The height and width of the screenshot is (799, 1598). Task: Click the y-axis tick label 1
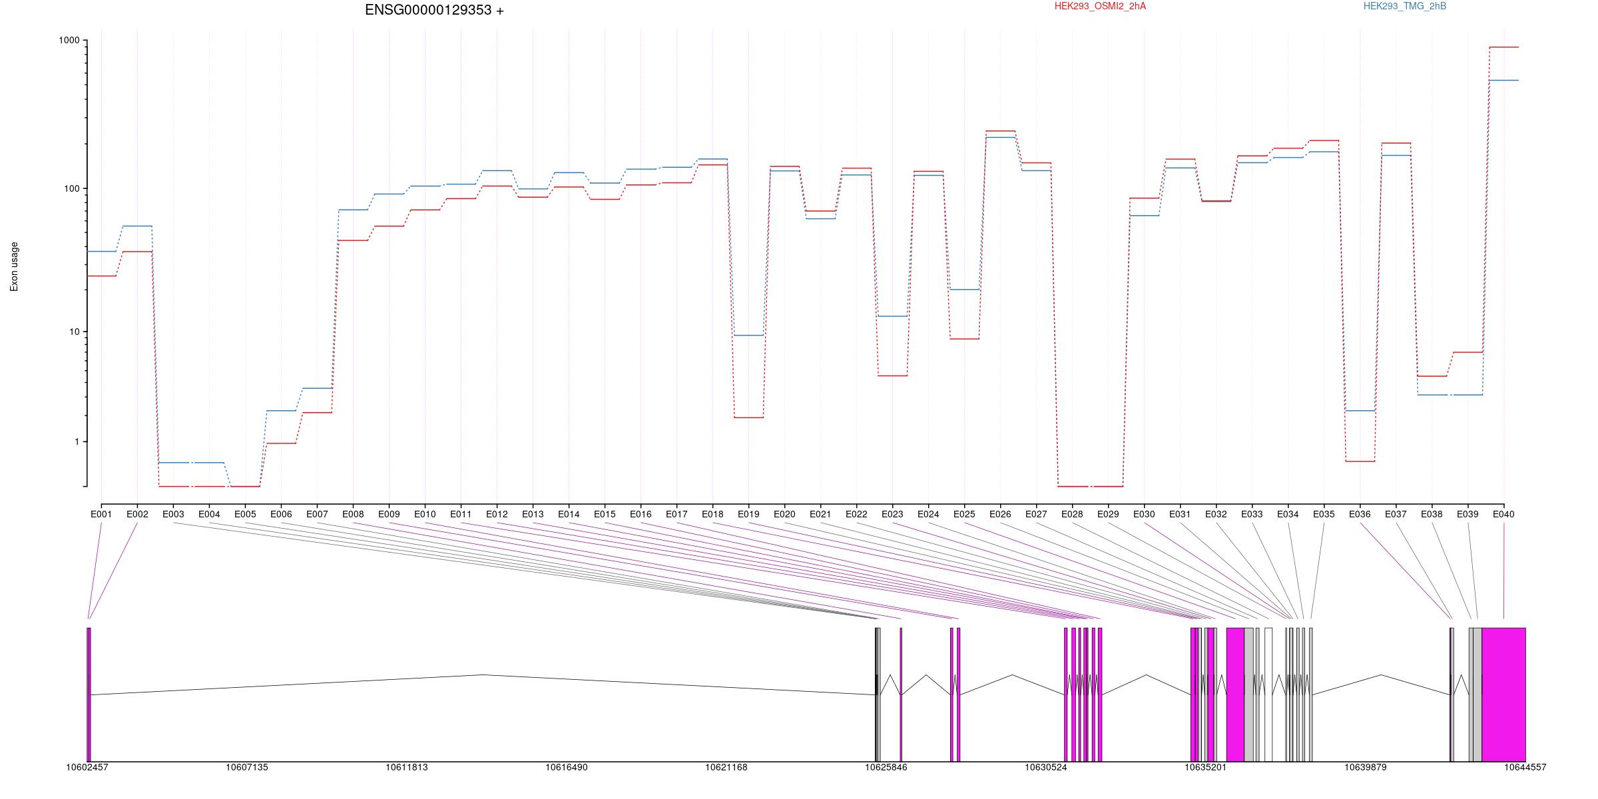click(77, 441)
